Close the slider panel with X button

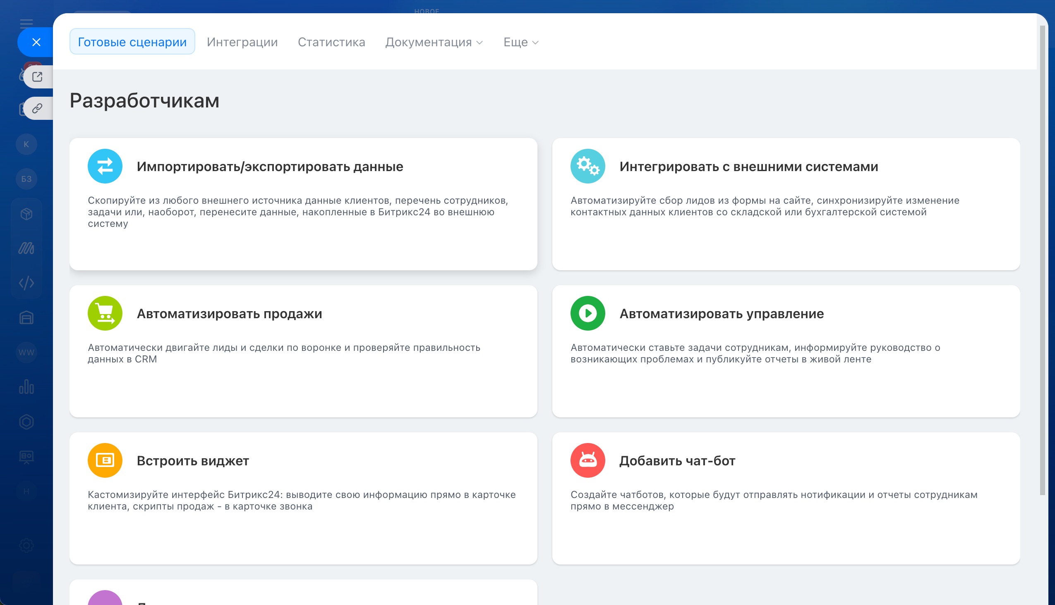click(36, 42)
